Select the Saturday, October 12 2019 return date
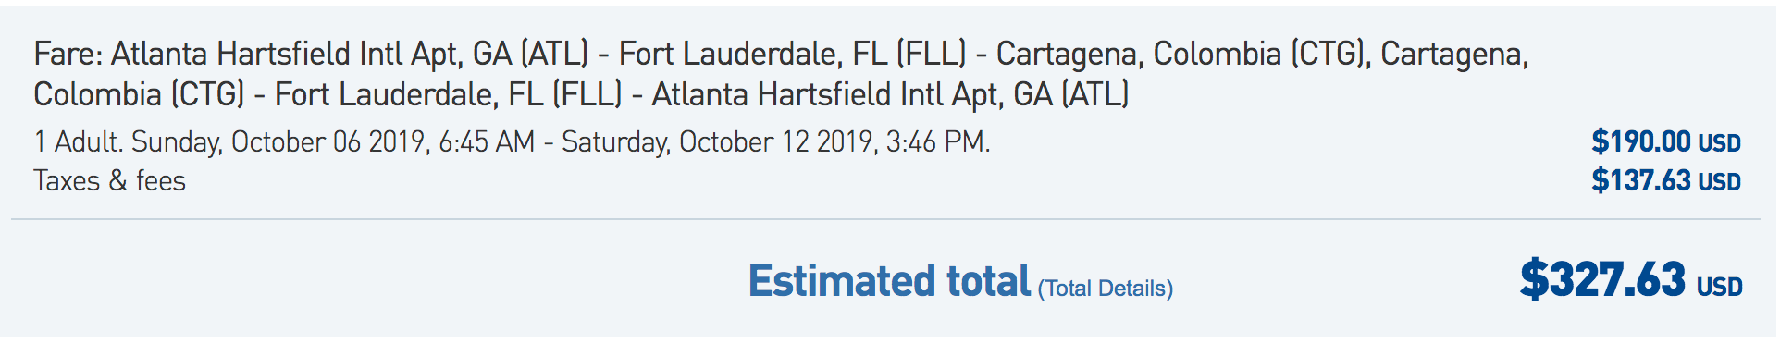 pyautogui.click(x=719, y=141)
